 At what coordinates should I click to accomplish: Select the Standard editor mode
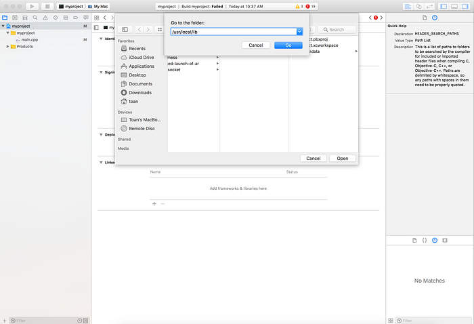coord(408,6)
